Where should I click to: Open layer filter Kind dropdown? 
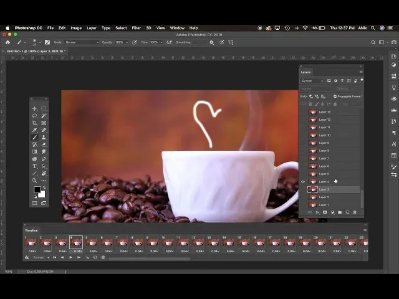click(x=312, y=81)
